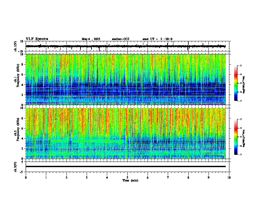Click the time axis tick label "9"
The height and width of the screenshot is (199, 258).
pyautogui.click(x=208, y=178)
